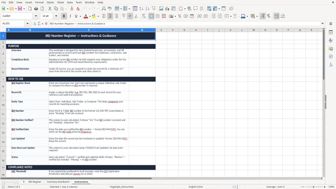336x189 pixels.
Task: Click the AutoFilter funnel icon
Action: pyautogui.click(x=153, y=9)
